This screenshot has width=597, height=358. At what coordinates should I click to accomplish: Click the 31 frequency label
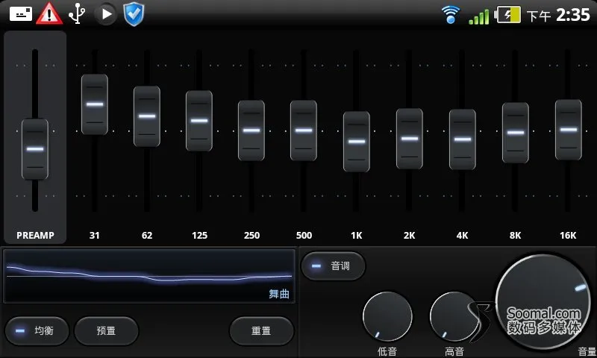coord(95,236)
